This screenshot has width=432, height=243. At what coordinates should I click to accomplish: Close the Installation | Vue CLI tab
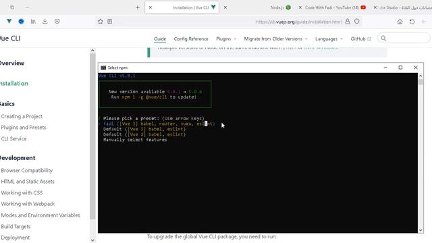point(151,7)
